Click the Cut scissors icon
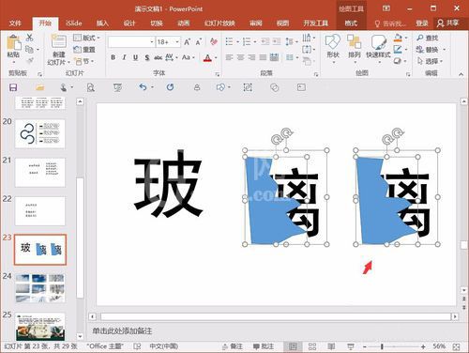This screenshot has width=469, height=353. [29, 38]
